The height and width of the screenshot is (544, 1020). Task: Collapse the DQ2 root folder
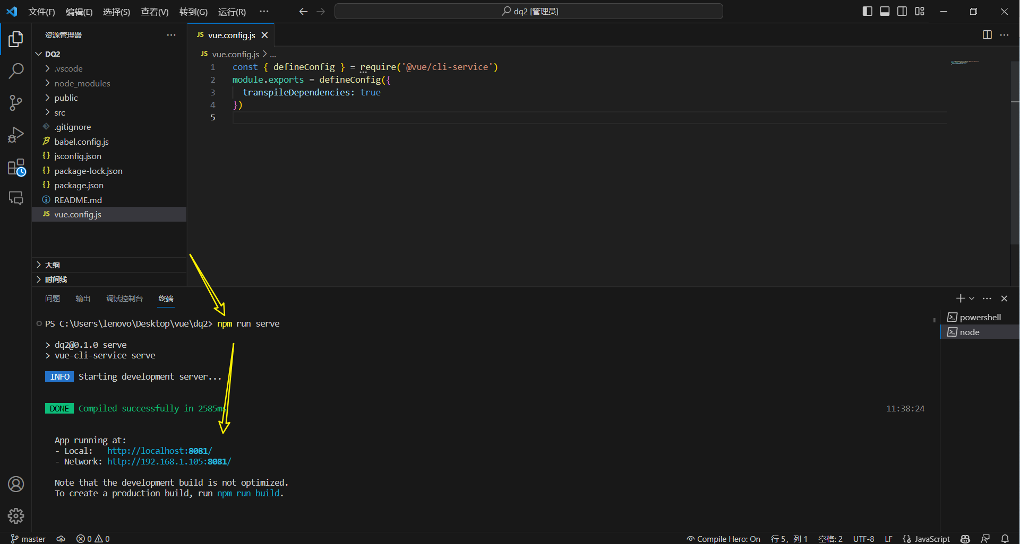coord(39,54)
